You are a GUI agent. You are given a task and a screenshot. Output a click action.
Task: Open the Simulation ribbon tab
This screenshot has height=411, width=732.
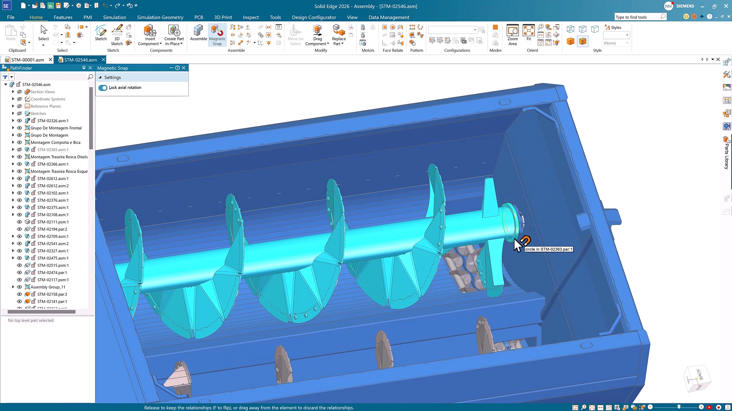[114, 17]
